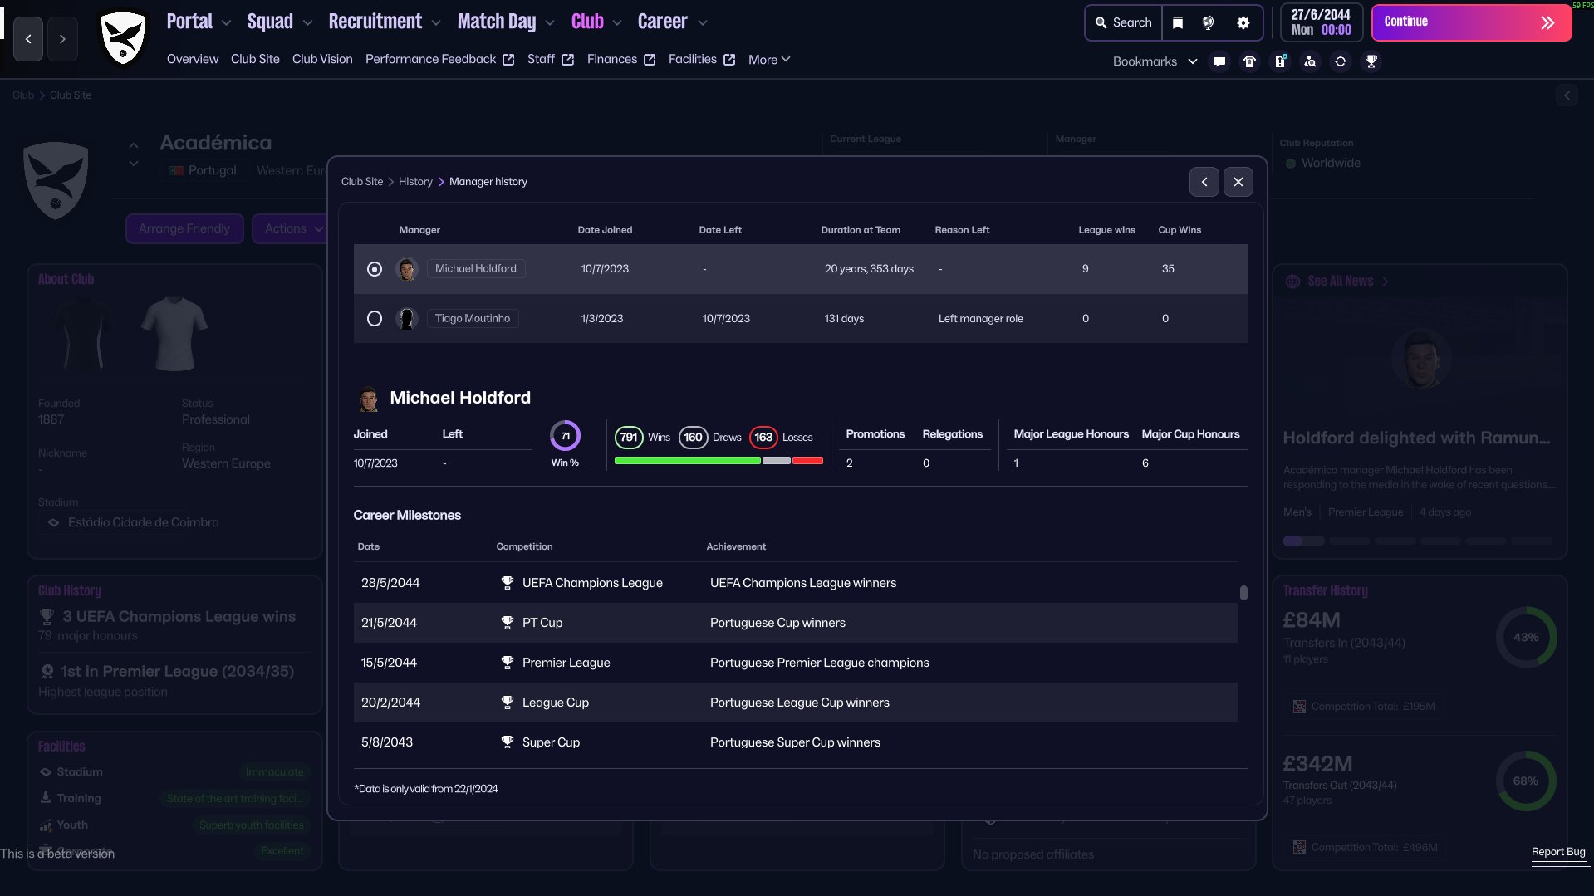Click the stadium icon beside Estádio Cidade de Coimbra
The image size is (1594, 896).
[54, 523]
